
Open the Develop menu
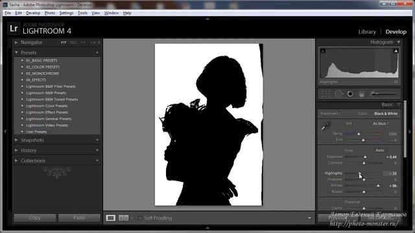pos(33,13)
